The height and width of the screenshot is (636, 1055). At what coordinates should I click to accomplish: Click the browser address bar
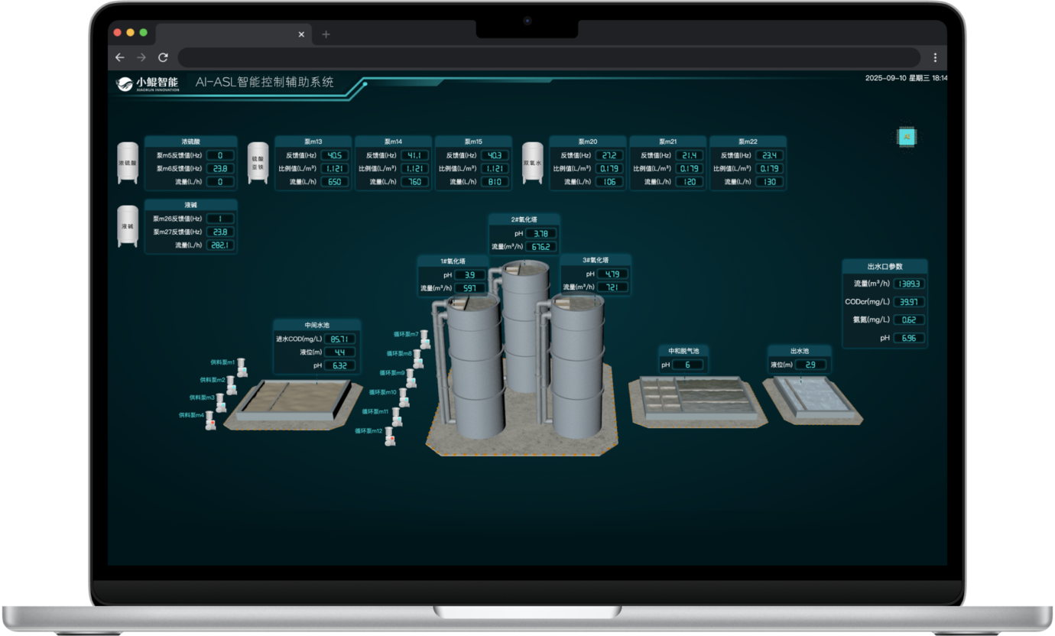click(548, 57)
